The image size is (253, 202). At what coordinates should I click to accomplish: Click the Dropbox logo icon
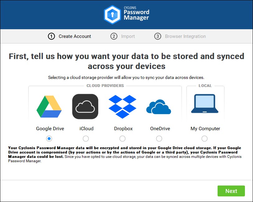[122, 107]
